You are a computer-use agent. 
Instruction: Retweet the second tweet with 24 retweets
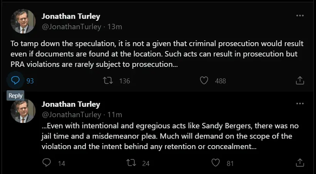(x=131, y=163)
